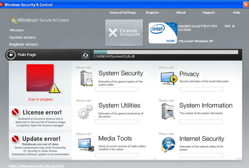This screenshot has width=249, height=168.
Task: Click the System Security progress field
Action: pyautogui.click(x=117, y=89)
